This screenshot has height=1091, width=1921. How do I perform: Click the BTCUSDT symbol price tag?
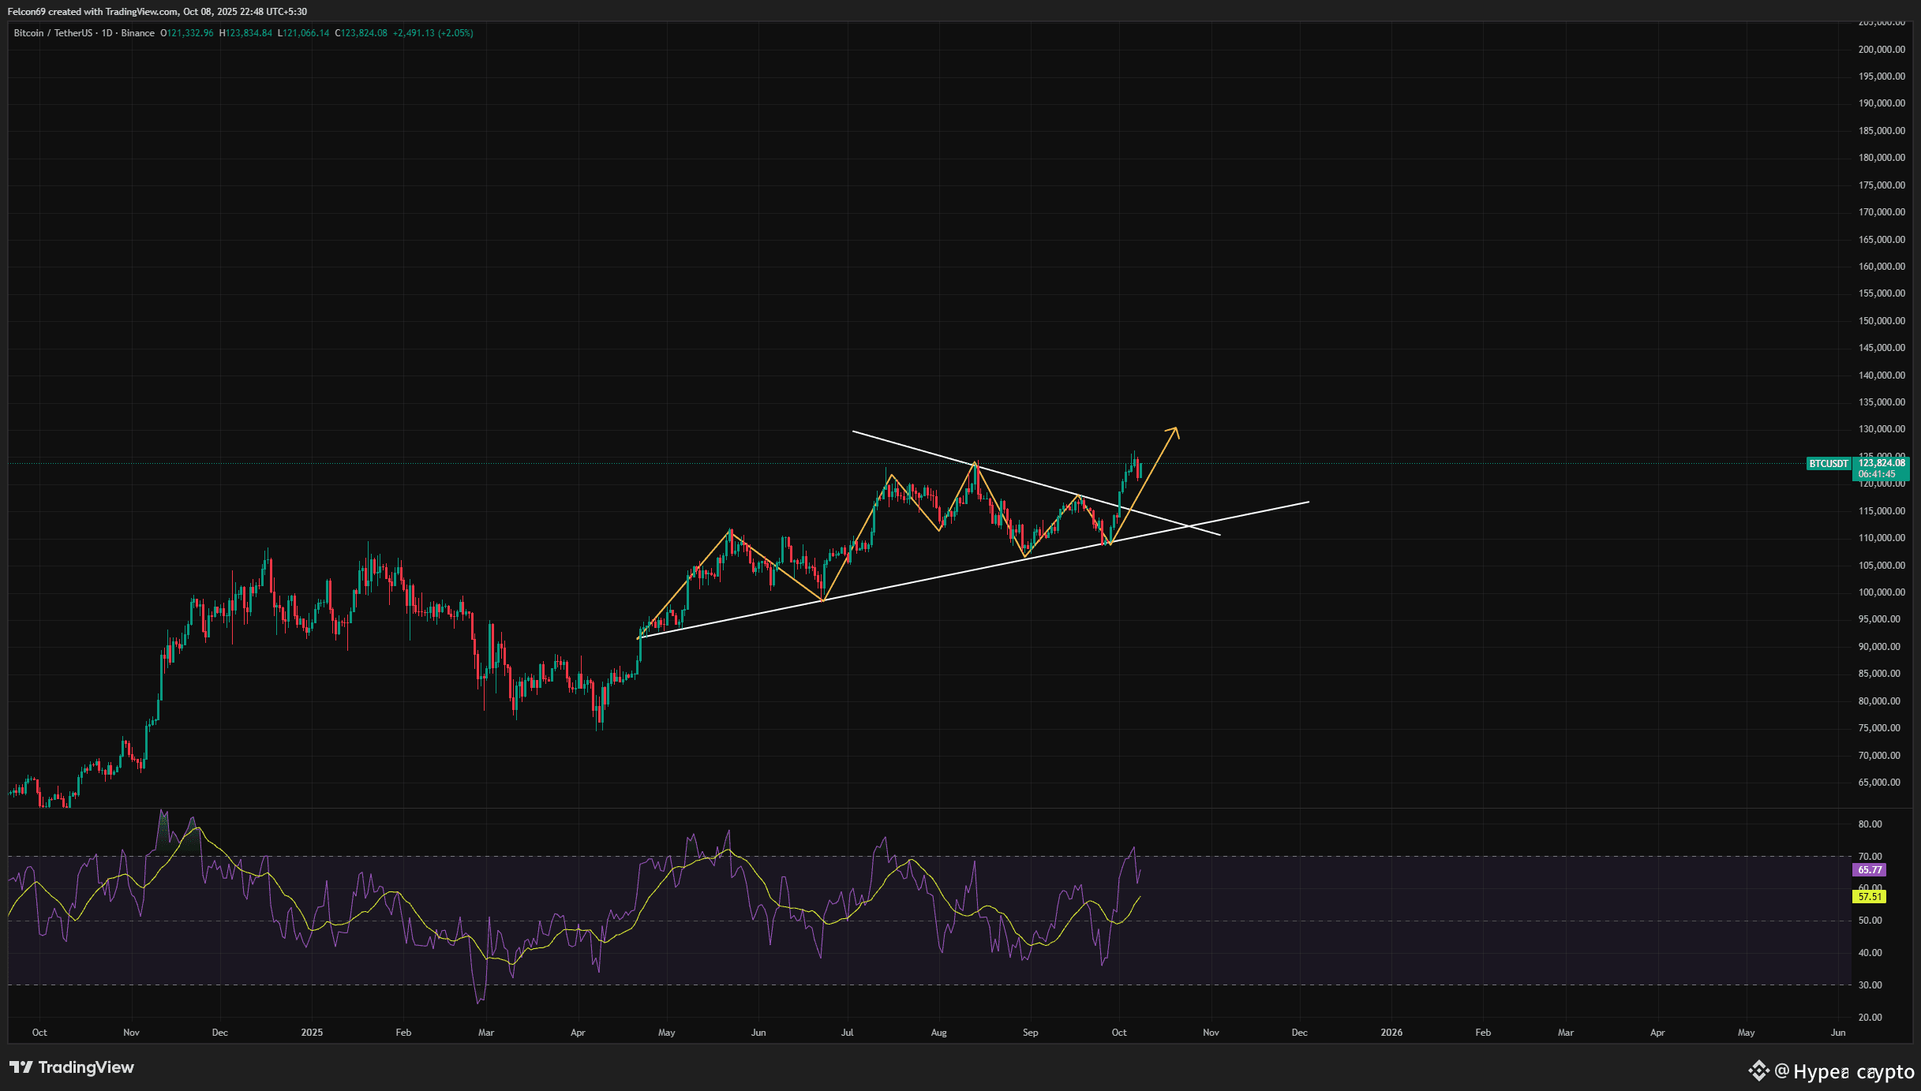tap(1828, 464)
